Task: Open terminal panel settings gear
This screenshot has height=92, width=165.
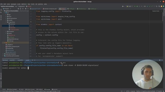Action: (x=160, y=60)
